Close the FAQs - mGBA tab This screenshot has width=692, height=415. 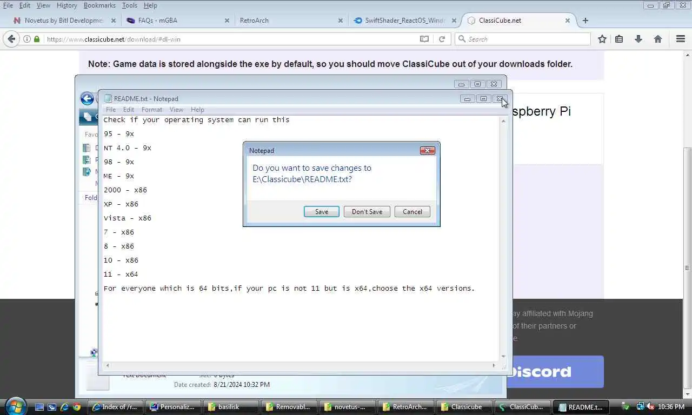click(x=227, y=21)
